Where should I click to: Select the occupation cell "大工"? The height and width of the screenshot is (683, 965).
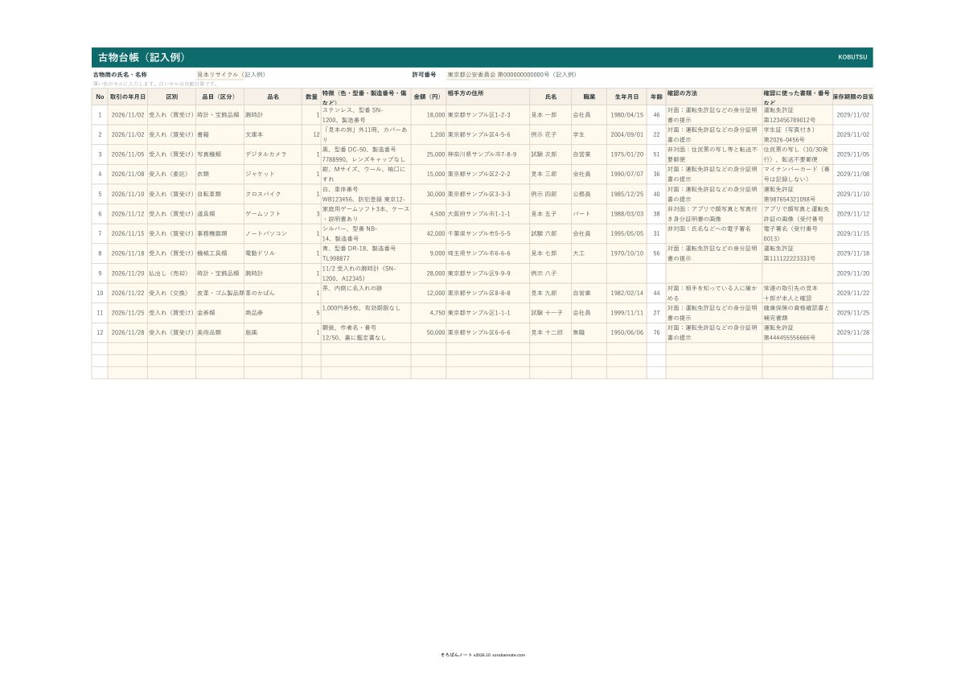(589, 253)
